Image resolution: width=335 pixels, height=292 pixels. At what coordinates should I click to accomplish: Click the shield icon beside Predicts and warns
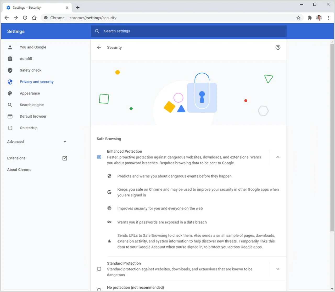[x=109, y=176]
